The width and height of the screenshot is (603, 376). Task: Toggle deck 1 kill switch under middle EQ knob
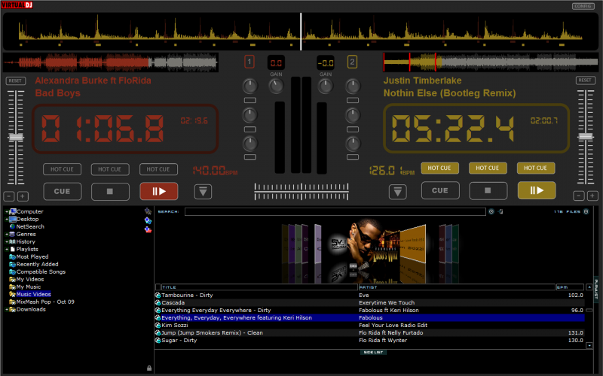(x=250, y=129)
